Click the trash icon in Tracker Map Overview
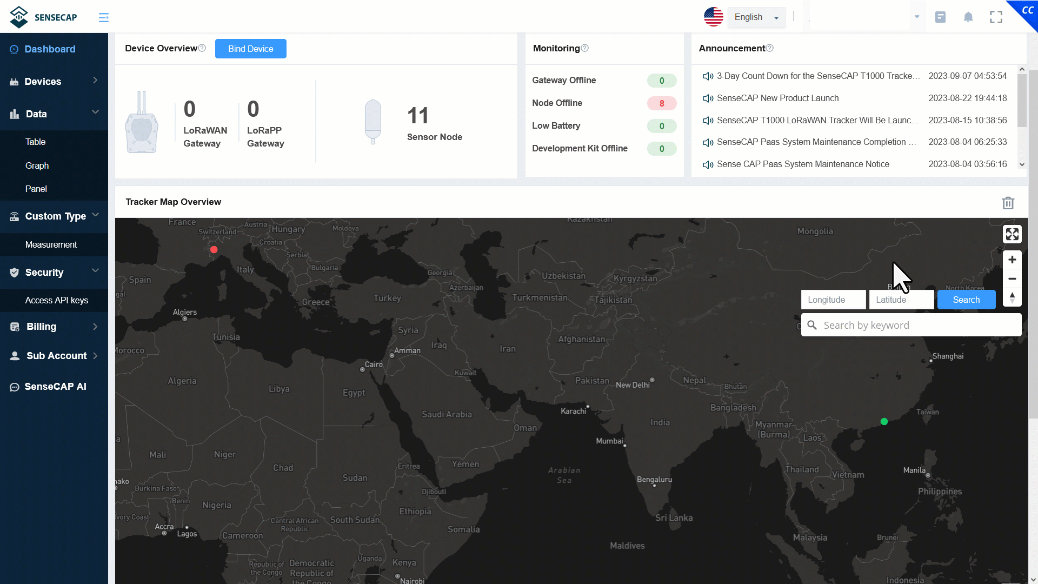This screenshot has width=1038, height=584. click(1008, 203)
